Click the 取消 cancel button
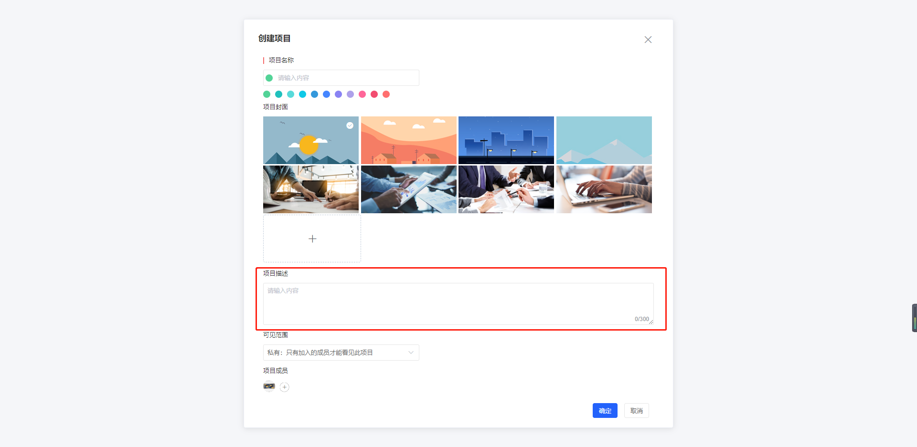Screen dimensions: 917x447 637,411
